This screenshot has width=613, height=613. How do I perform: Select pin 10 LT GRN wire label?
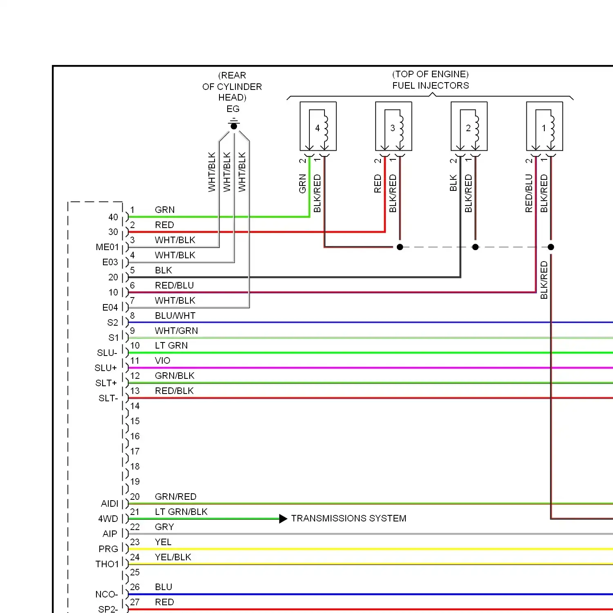tap(171, 345)
